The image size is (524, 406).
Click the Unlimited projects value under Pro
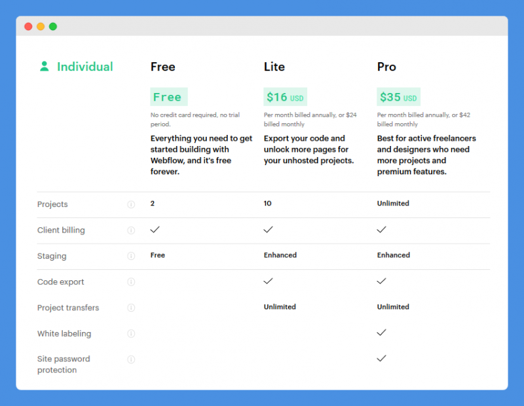[393, 203]
